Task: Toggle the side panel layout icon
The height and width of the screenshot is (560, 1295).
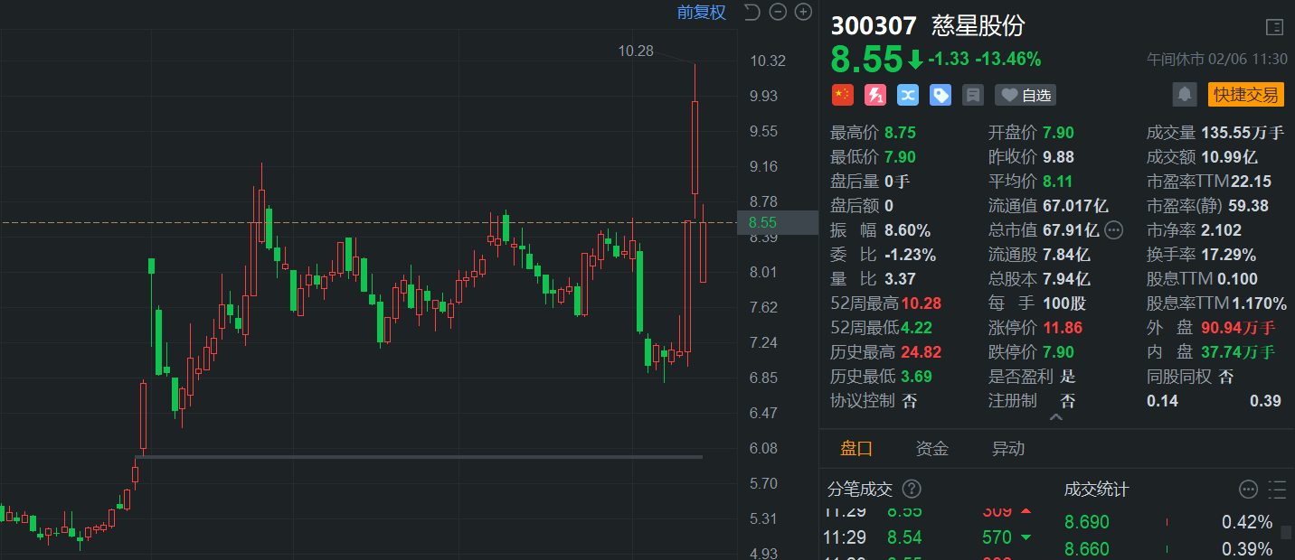Action: [1274, 27]
